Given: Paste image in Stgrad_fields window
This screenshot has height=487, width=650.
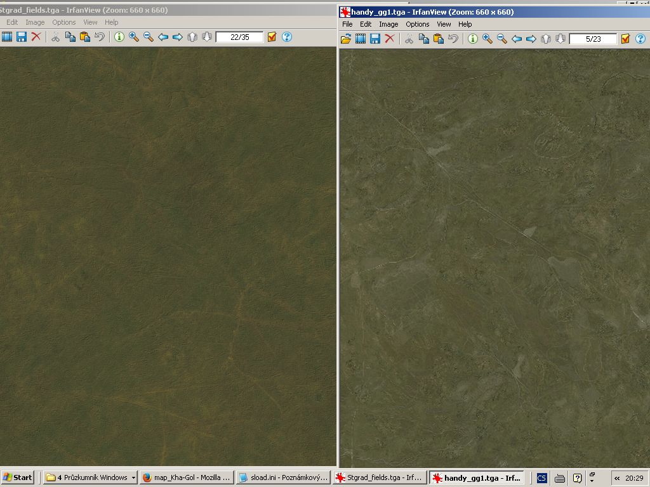Looking at the screenshot, I should click(84, 37).
